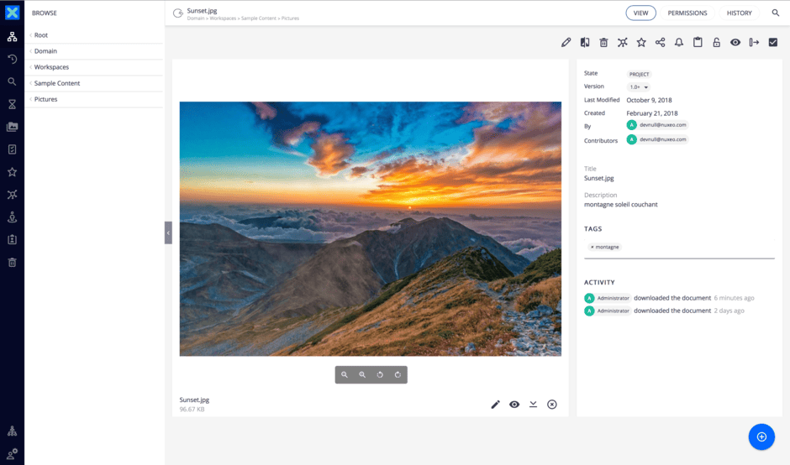Select Pictures folder in browse tree
The width and height of the screenshot is (790, 465).
[x=46, y=99]
